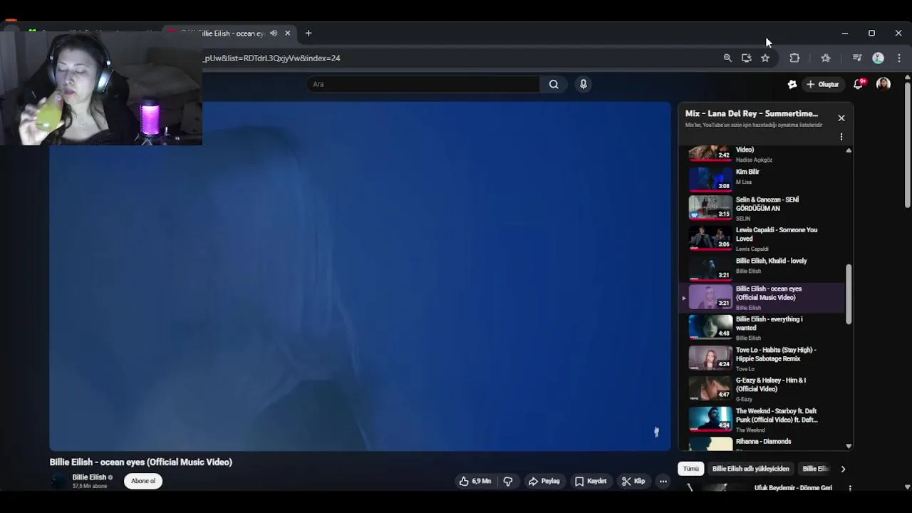Click the video player area
912x513 pixels.
(x=360, y=276)
